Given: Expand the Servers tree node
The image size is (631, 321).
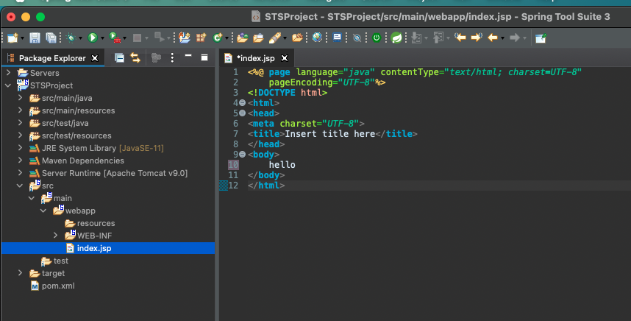Looking at the screenshot, I should tap(8, 72).
